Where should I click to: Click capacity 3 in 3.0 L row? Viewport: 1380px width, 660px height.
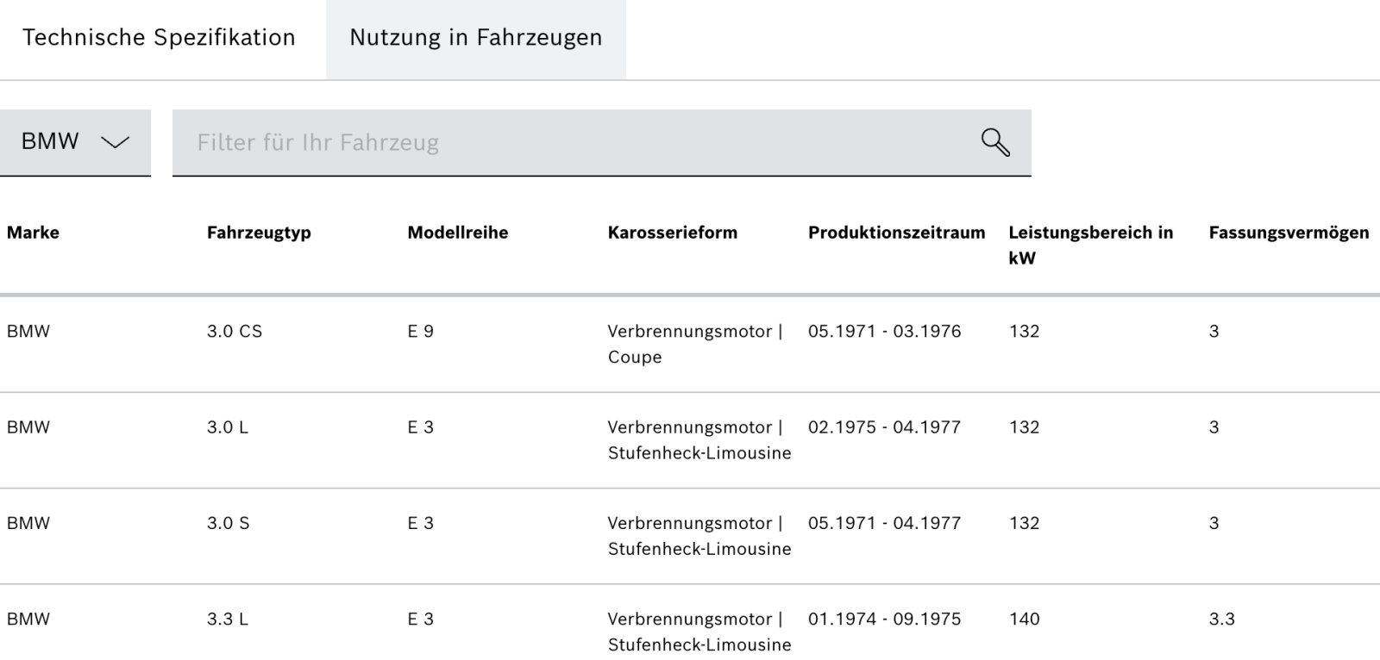pos(1214,427)
